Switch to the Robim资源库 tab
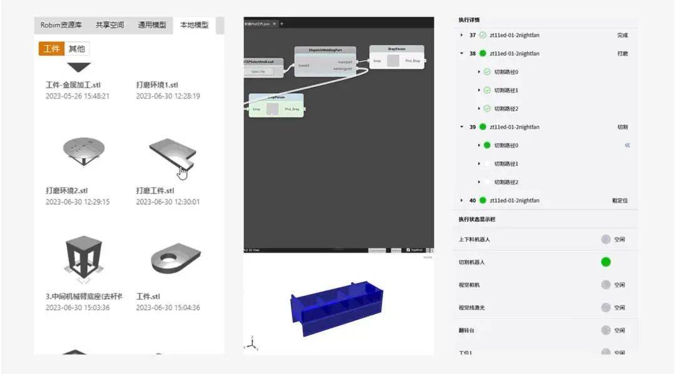This screenshot has height=374, width=676. [x=61, y=26]
